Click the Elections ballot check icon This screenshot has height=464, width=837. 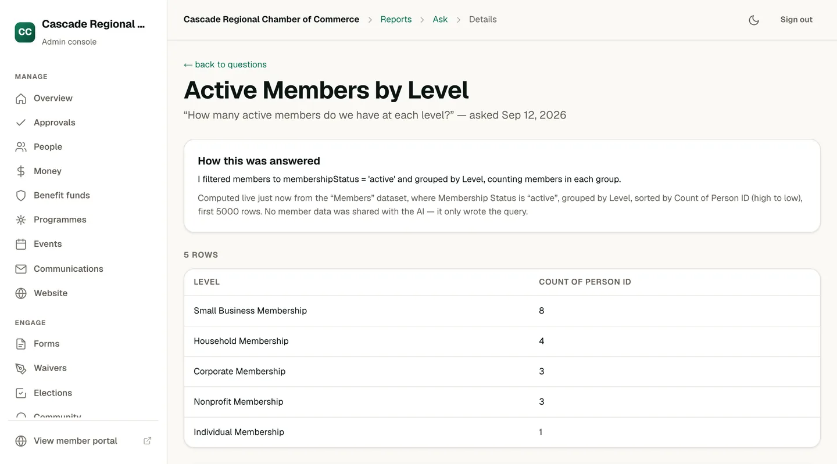tap(21, 393)
